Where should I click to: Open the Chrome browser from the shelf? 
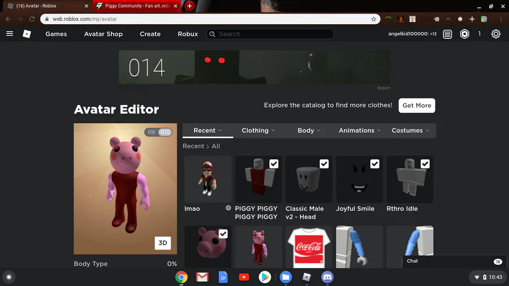point(182,278)
